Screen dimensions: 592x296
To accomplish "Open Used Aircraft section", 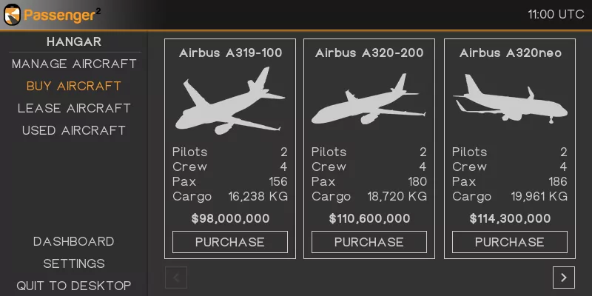I will tap(74, 130).
